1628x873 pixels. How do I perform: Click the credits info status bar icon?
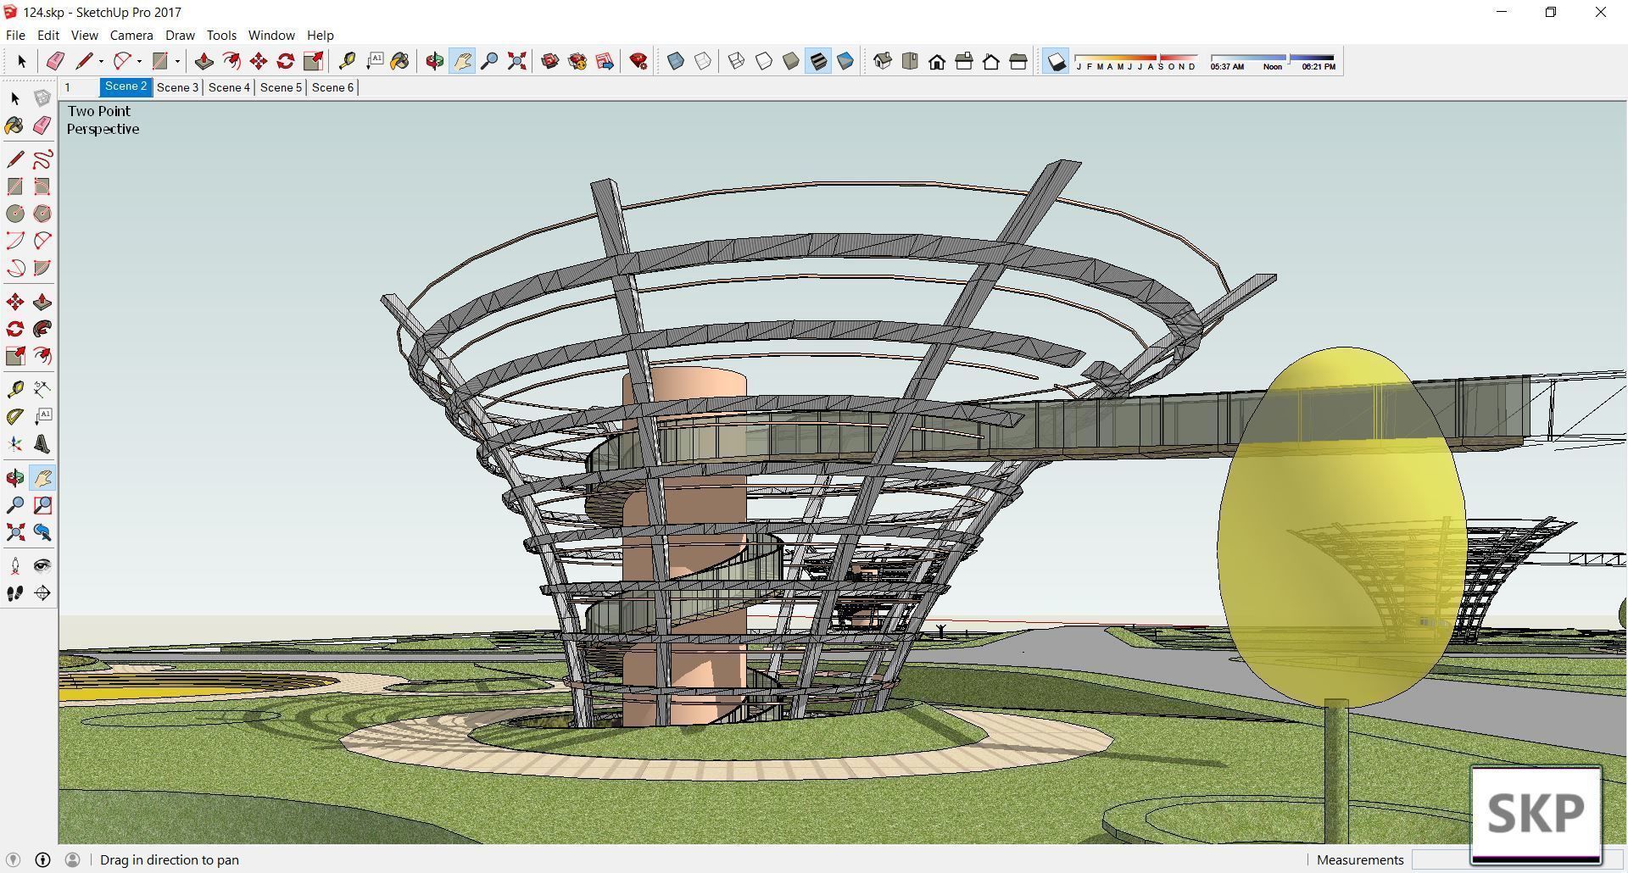tap(42, 859)
